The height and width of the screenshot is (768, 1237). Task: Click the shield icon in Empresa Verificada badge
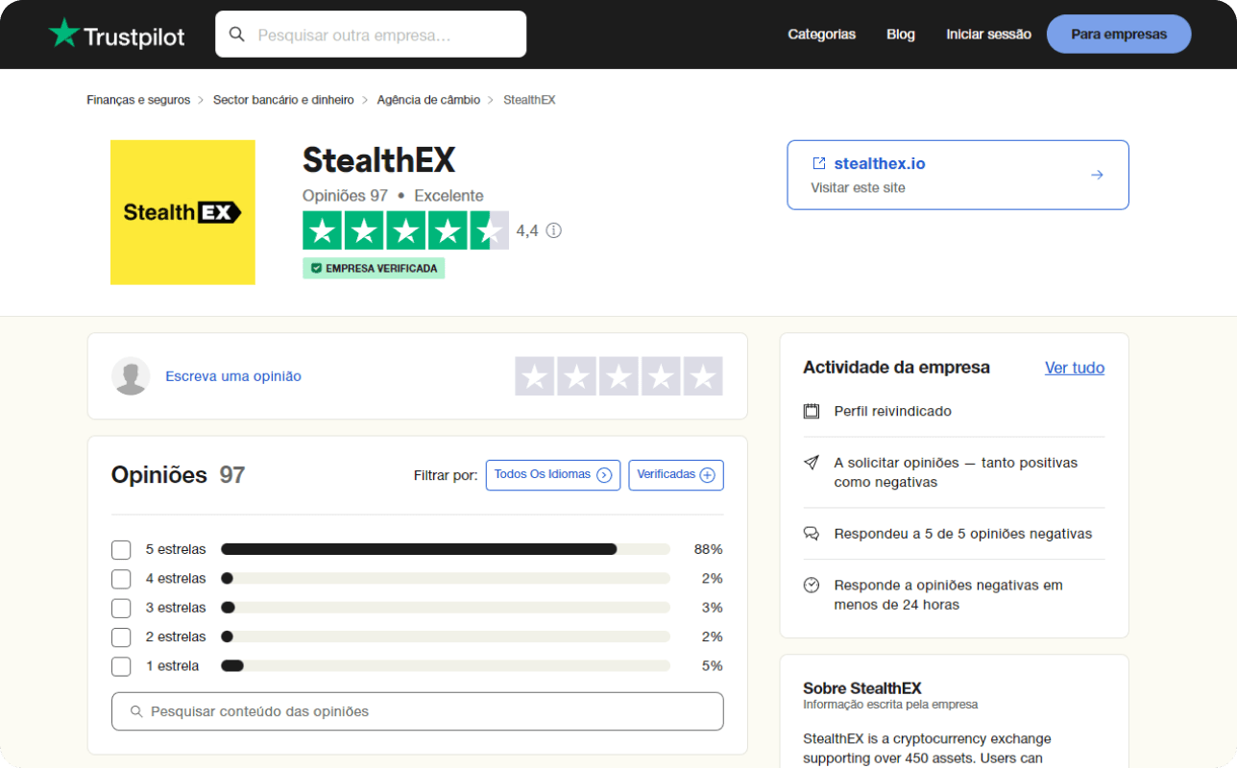coord(316,269)
